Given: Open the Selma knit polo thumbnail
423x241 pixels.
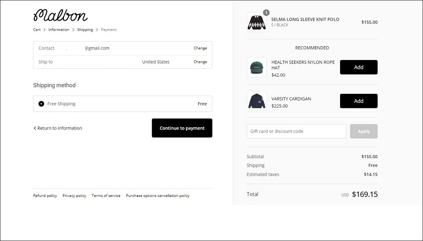Looking at the screenshot, I should tap(256, 22).
